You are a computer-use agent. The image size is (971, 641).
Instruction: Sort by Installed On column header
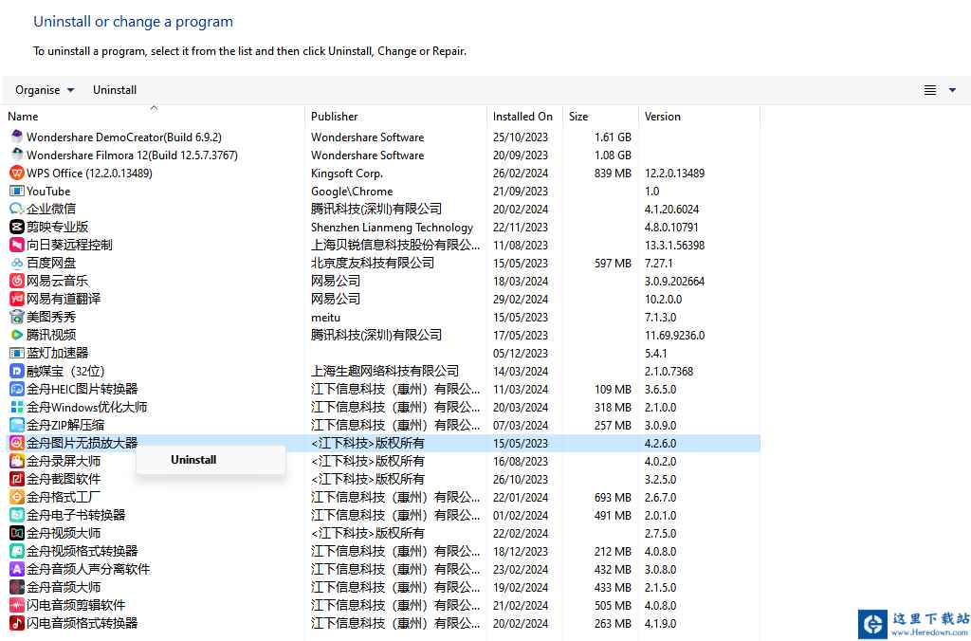[x=522, y=117]
